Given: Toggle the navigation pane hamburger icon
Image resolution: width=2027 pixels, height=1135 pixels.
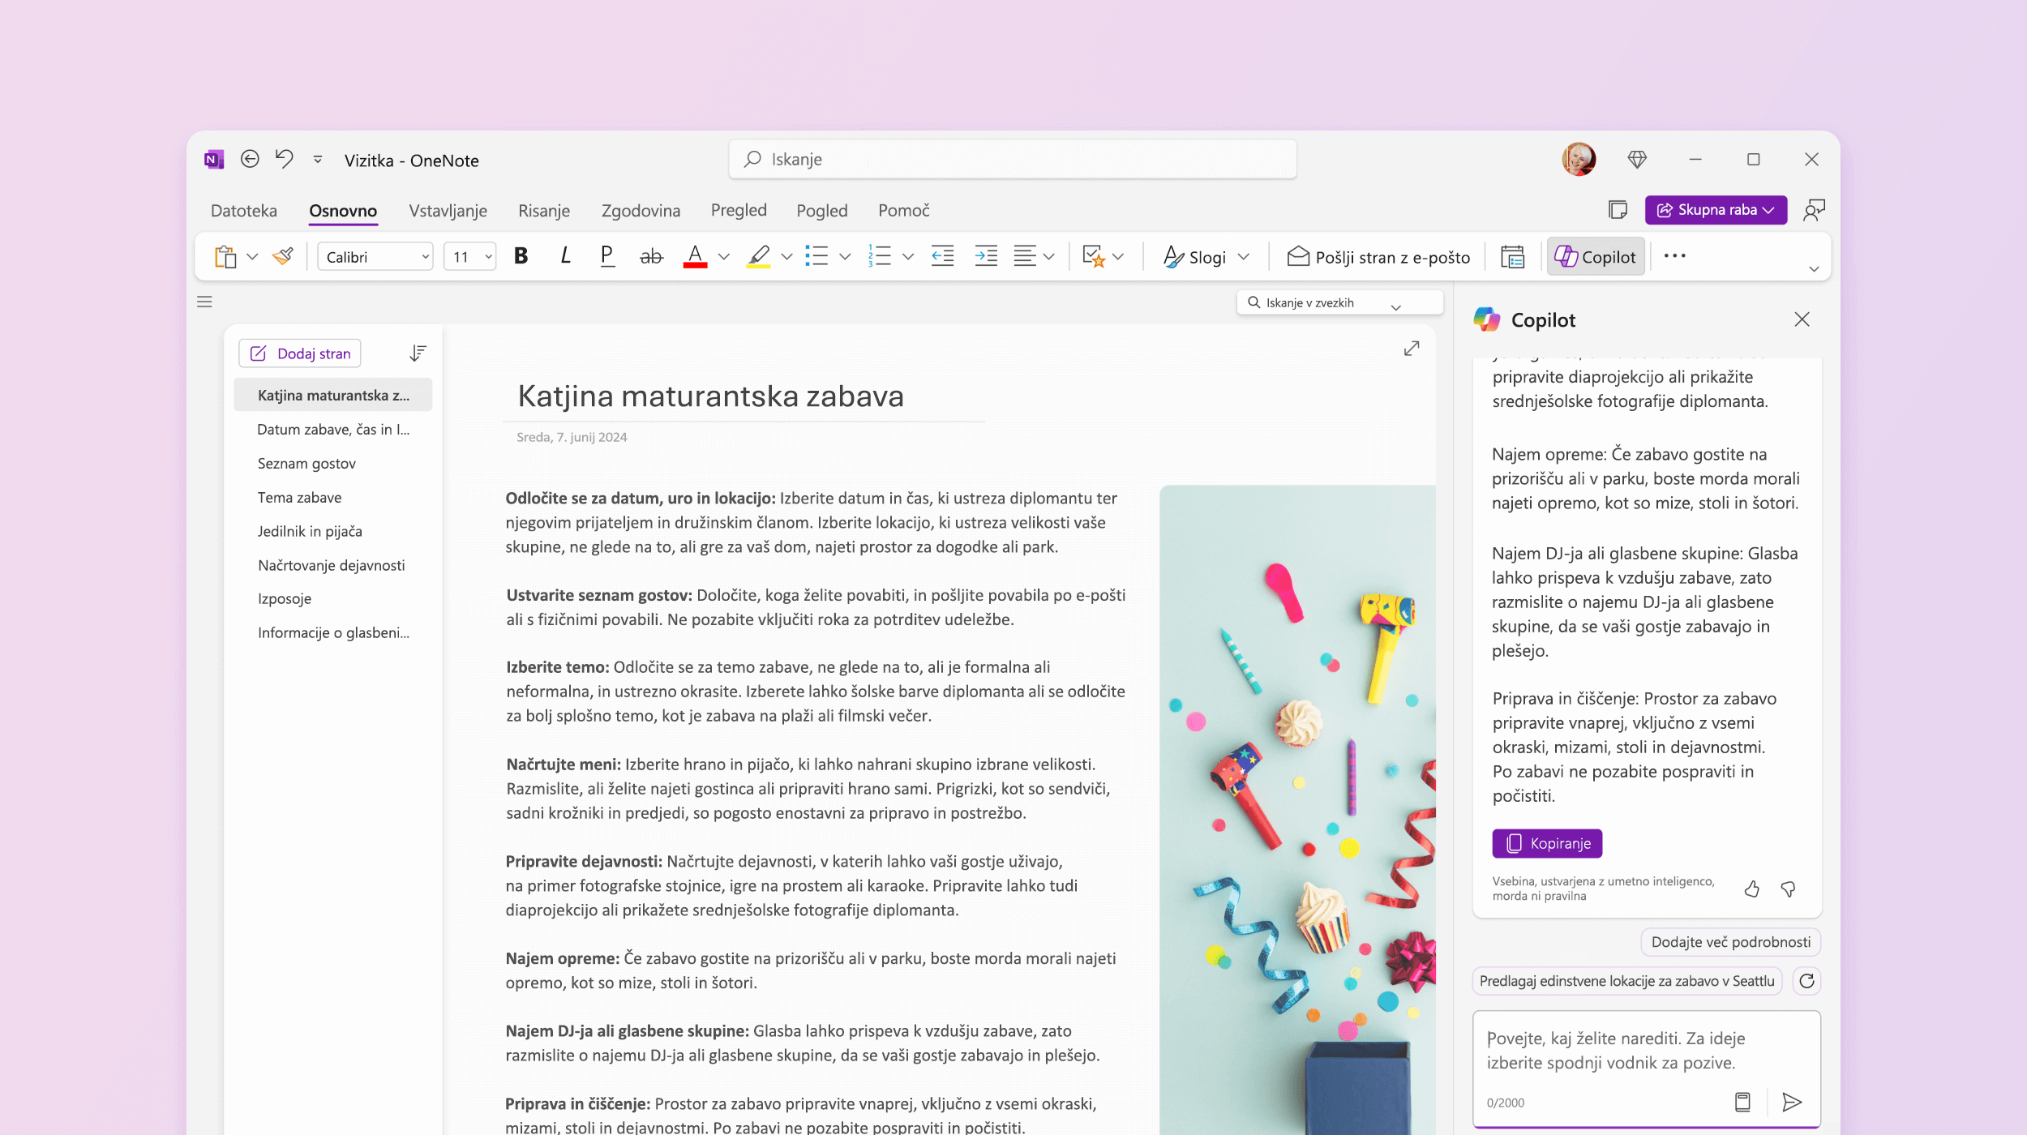Looking at the screenshot, I should click(204, 302).
